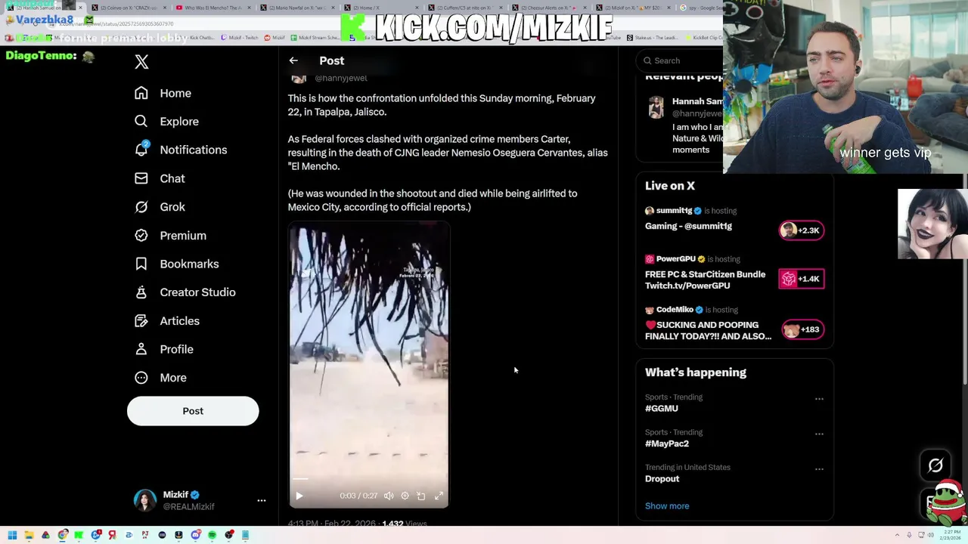Switch to Coinvo on X browser tab
Viewport: 968px width, 544px height.
coord(129,8)
